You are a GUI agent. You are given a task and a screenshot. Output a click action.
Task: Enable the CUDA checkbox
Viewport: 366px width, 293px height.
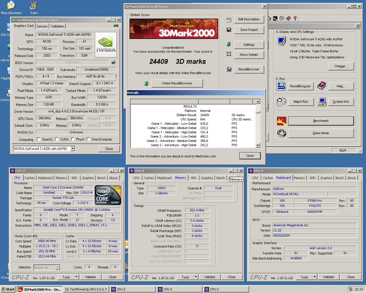tap(57, 139)
